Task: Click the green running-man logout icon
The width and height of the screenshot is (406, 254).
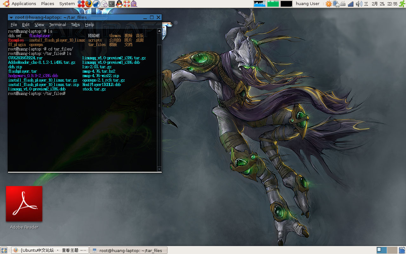Action: pyautogui.click(x=402, y=4)
